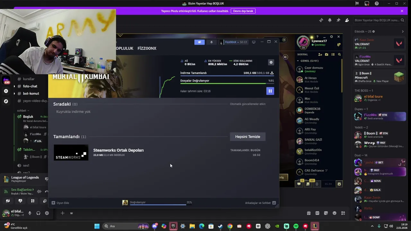Open League chat bubble icon at bottom

click(x=299, y=184)
